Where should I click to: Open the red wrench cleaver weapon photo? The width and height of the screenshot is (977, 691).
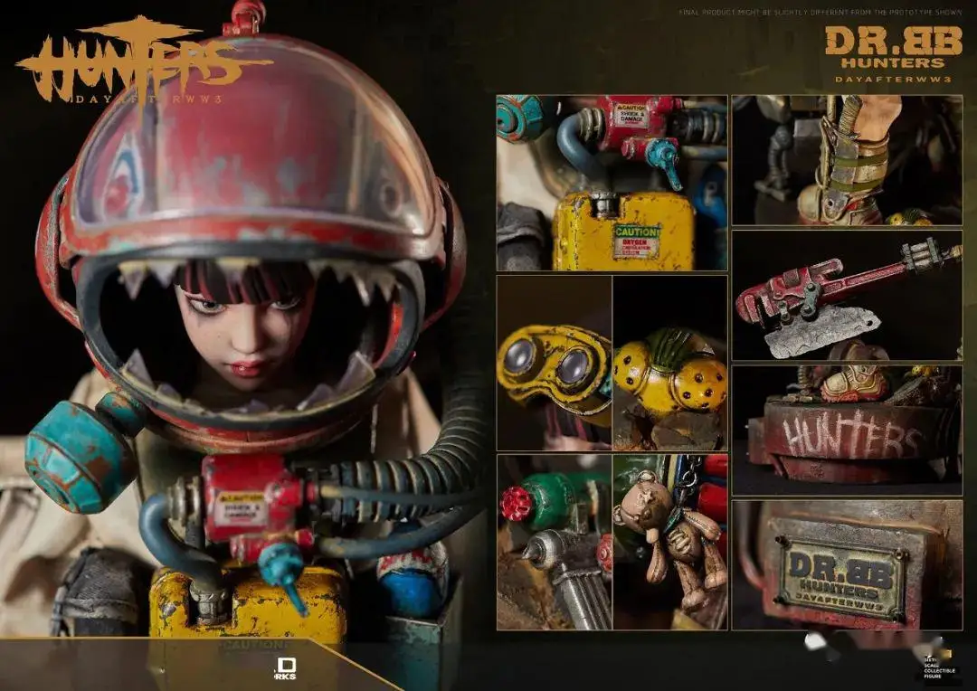point(847,296)
